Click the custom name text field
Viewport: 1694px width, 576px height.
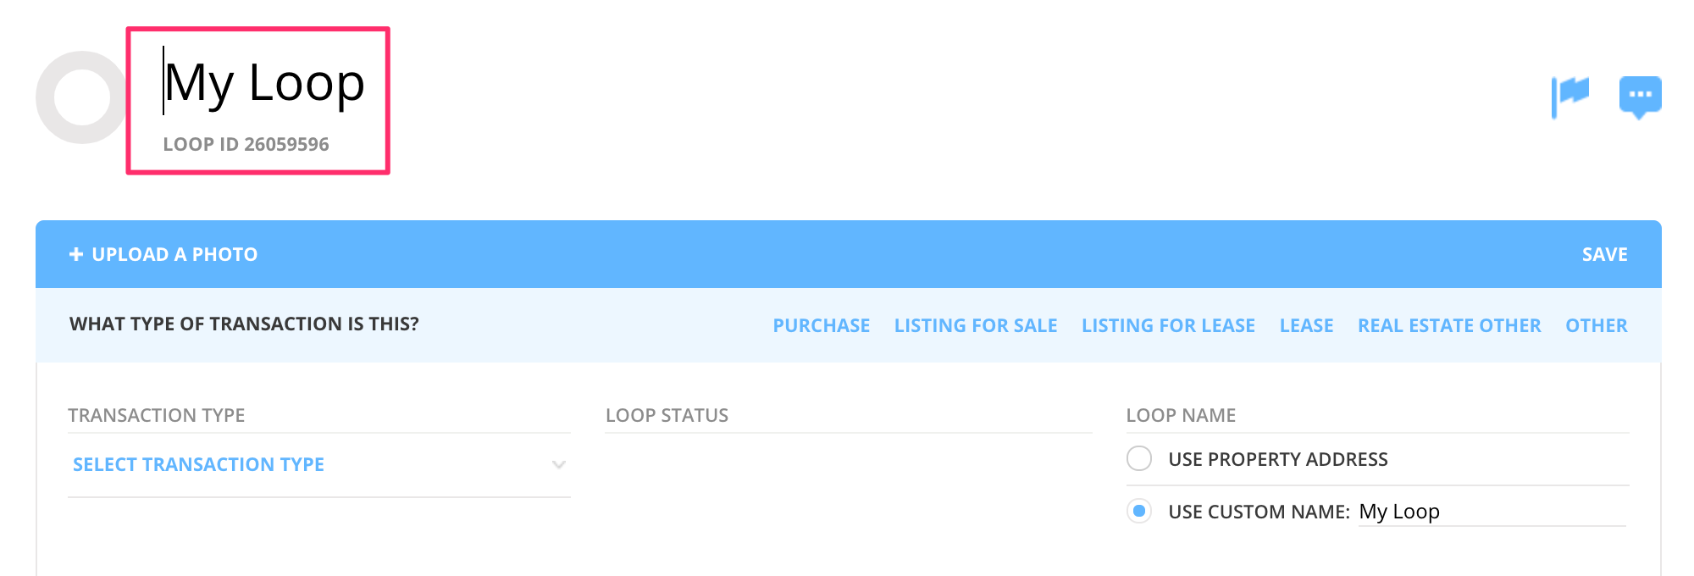pos(1491,512)
